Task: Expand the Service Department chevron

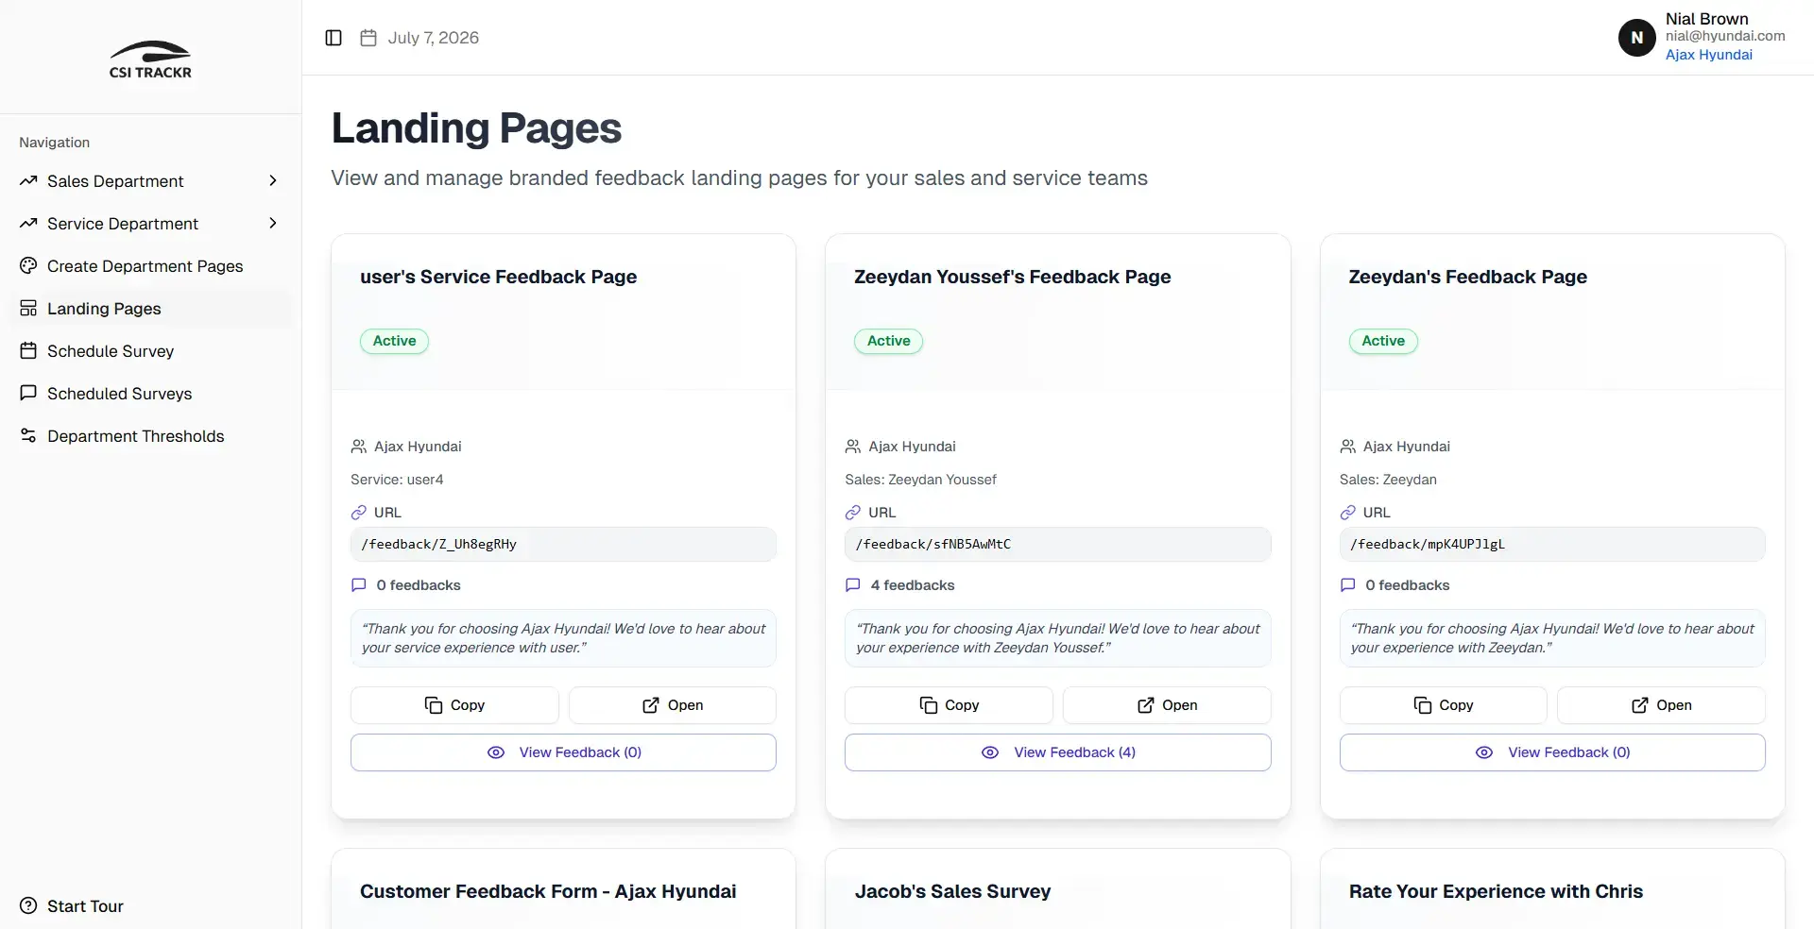Action: click(272, 223)
